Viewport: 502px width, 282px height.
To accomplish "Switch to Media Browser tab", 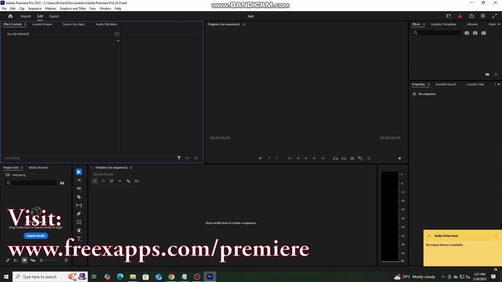I will [38, 168].
